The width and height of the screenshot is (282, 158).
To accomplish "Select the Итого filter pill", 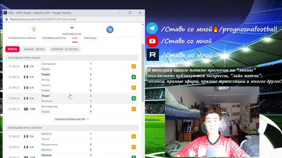I will point(12,49).
